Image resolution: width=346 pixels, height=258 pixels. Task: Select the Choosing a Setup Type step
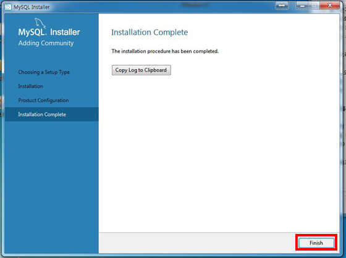(x=44, y=72)
